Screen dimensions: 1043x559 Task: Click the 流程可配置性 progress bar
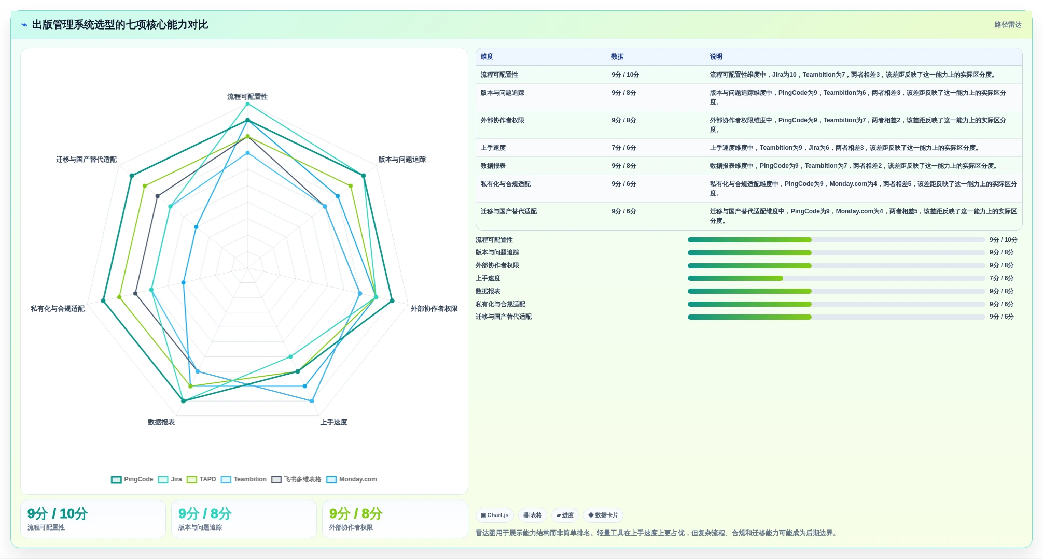point(836,240)
